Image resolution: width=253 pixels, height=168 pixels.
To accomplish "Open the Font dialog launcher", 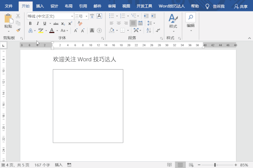I will pyautogui.click(x=103, y=38).
